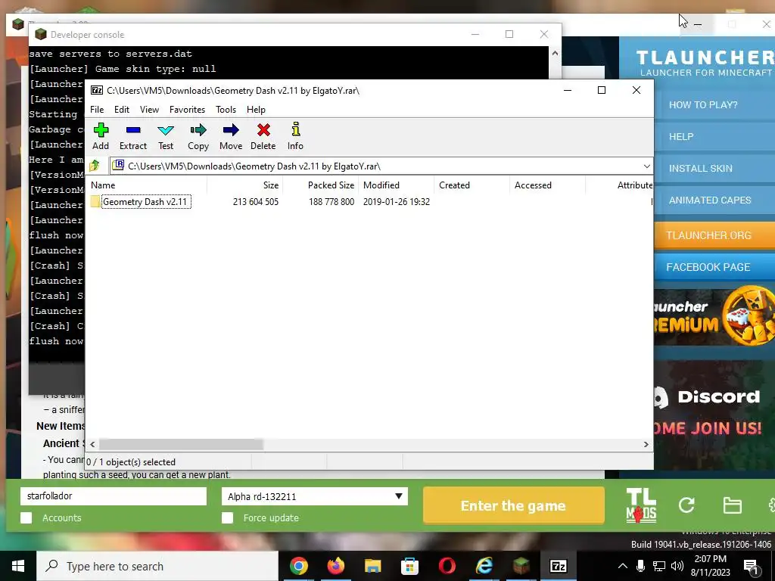The image size is (775, 581).
Task: Open the View menu
Action: 149,109
